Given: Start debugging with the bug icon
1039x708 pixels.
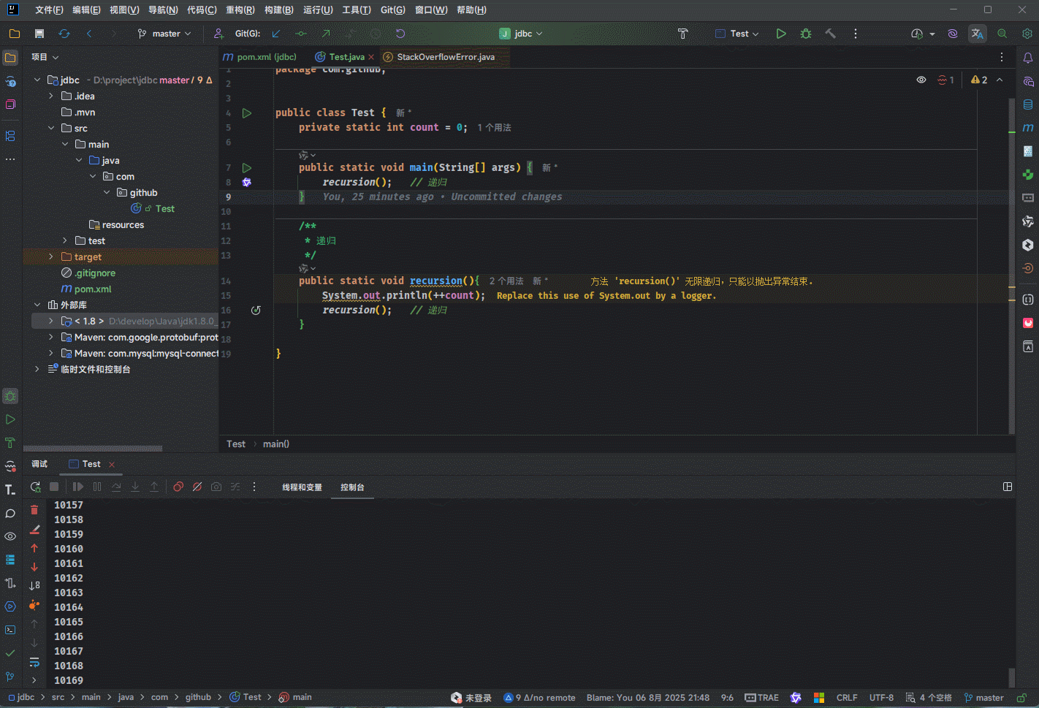Looking at the screenshot, I should point(806,34).
